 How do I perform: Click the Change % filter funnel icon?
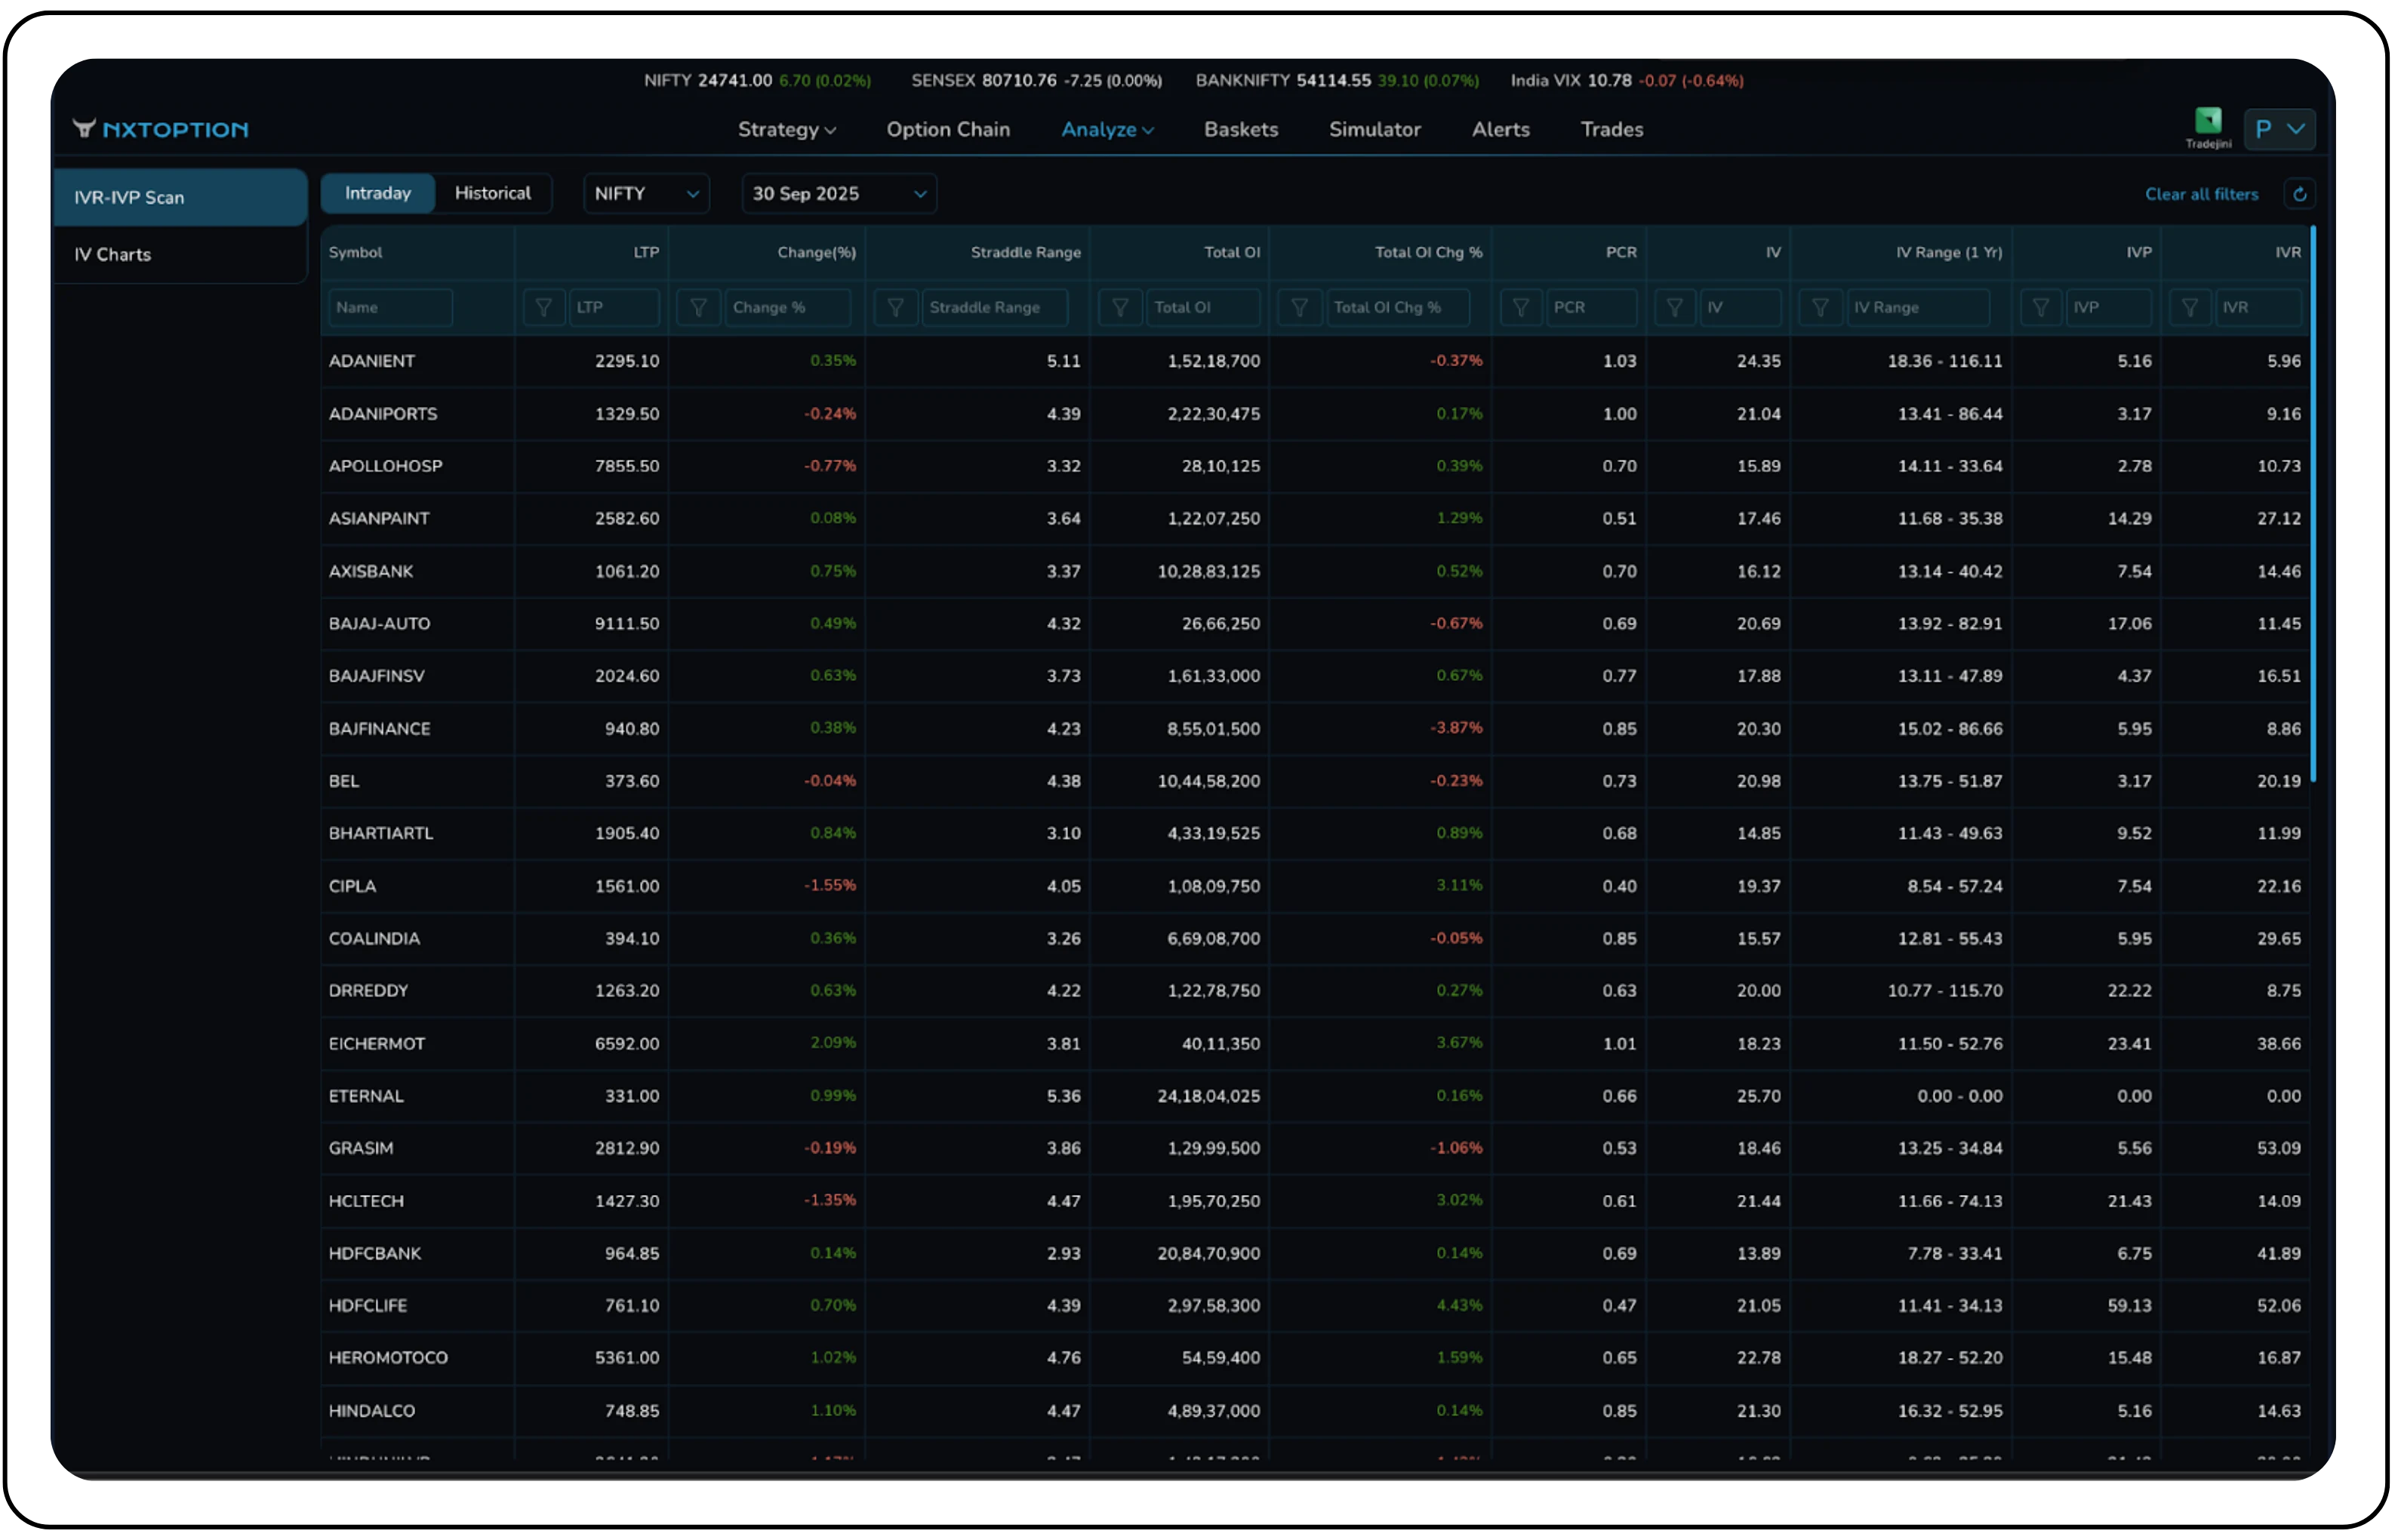click(x=697, y=307)
